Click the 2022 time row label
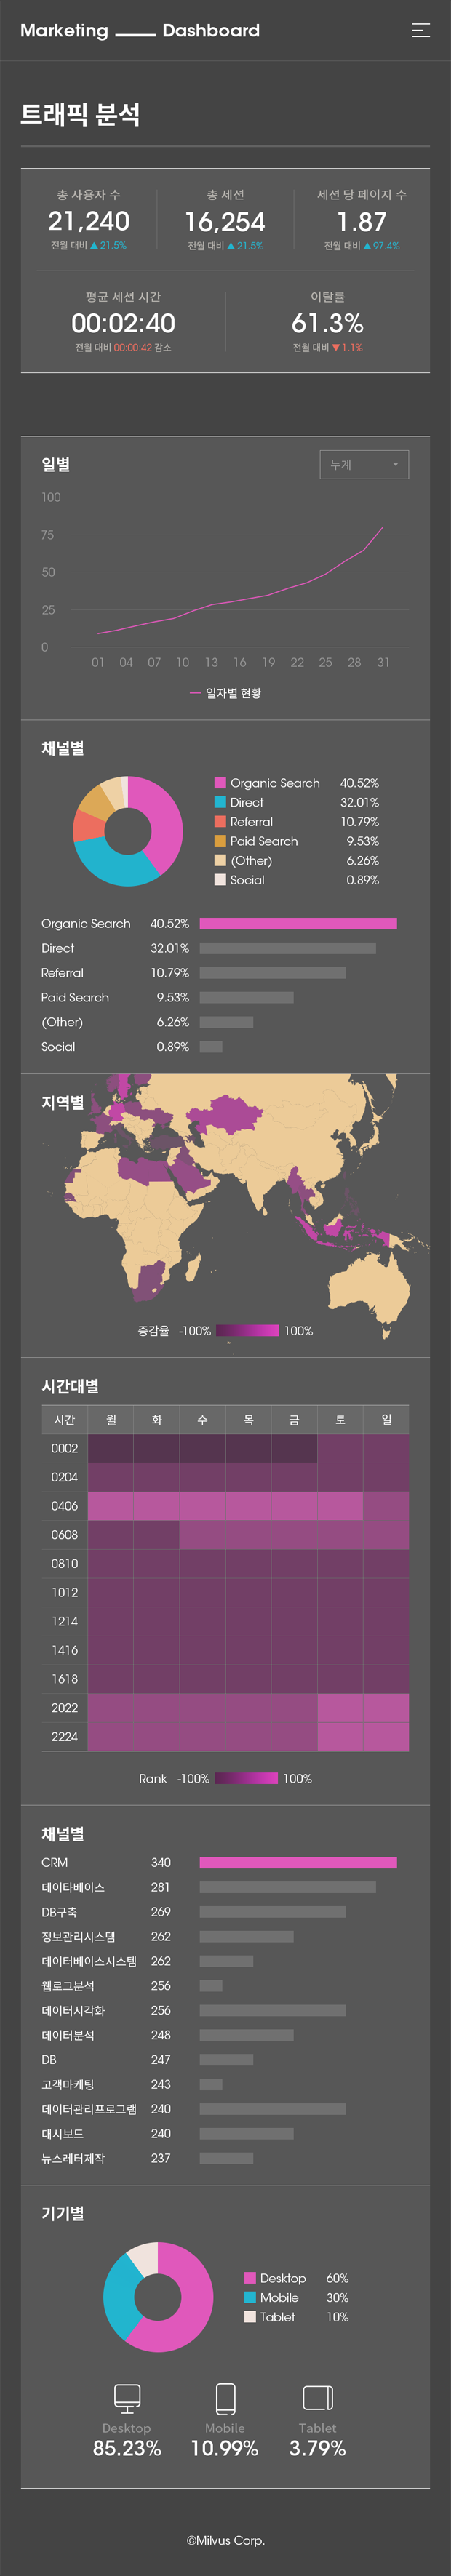The height and width of the screenshot is (2576, 451). (x=65, y=1708)
